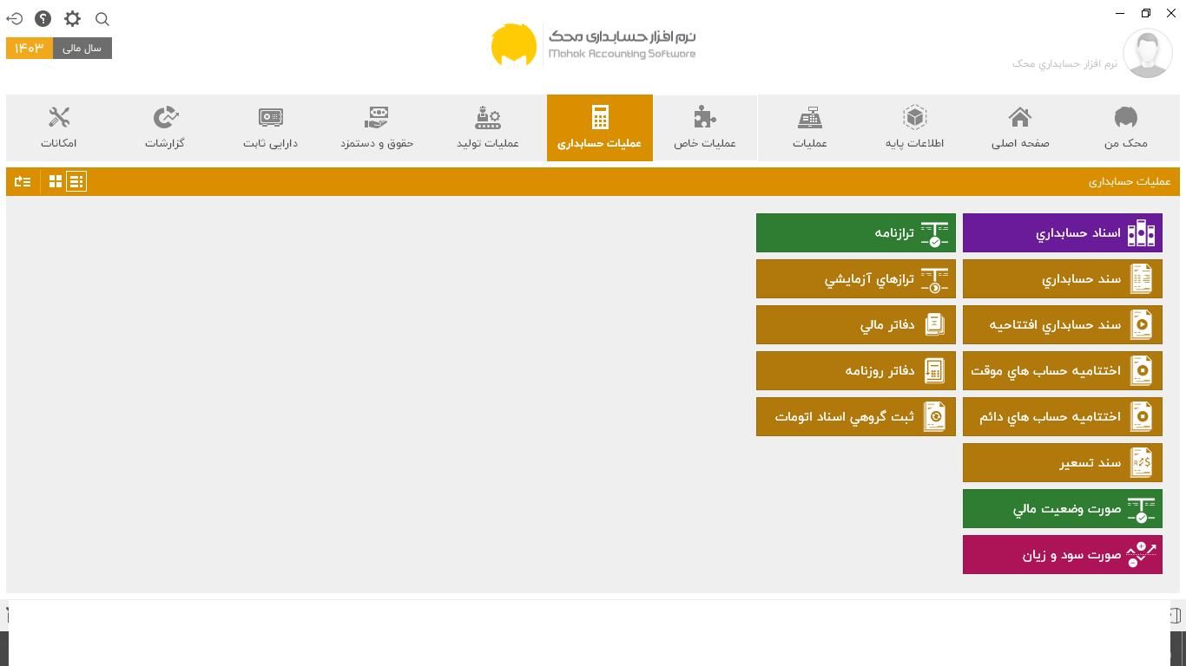The width and height of the screenshot is (1186, 666).
Task: Open دفاتر مالی tile
Action: click(x=855, y=325)
